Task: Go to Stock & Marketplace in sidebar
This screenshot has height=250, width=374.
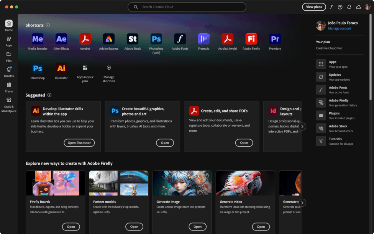Action: 8,103
